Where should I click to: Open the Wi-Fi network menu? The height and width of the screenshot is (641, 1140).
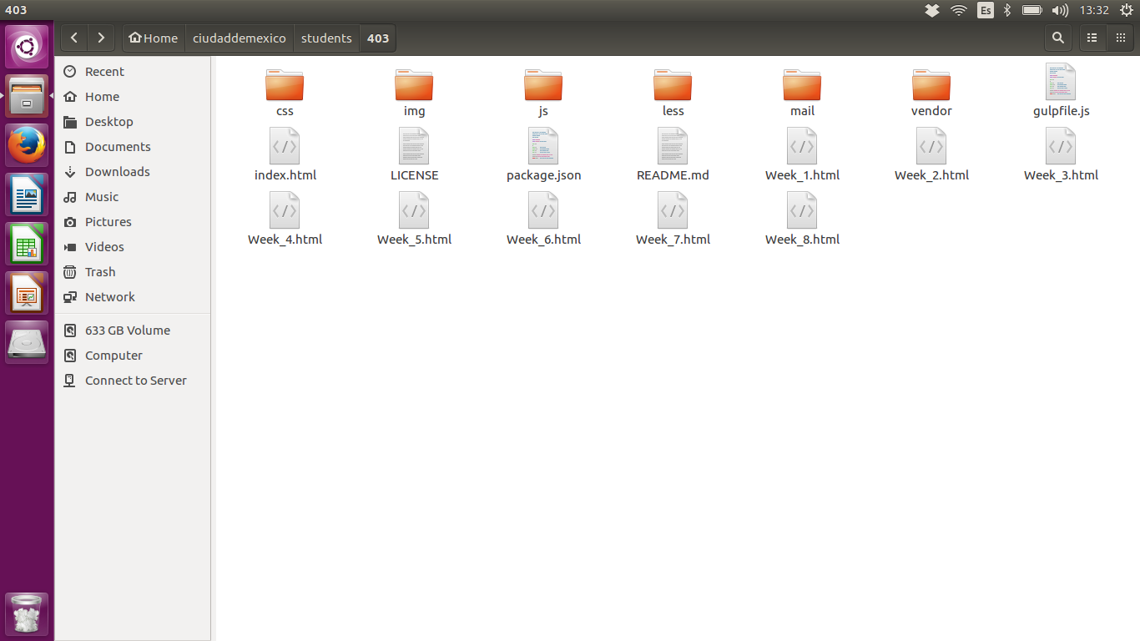[959, 10]
